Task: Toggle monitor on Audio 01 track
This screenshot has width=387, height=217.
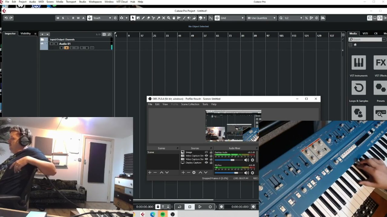Action: click(67, 48)
